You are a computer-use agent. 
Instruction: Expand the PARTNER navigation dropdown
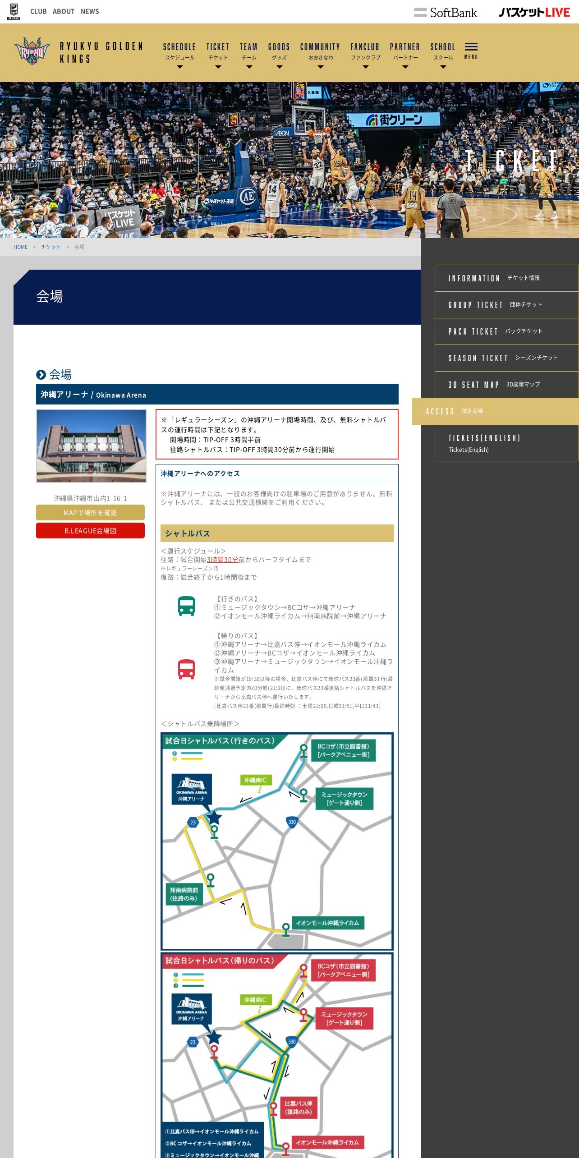[x=405, y=67]
